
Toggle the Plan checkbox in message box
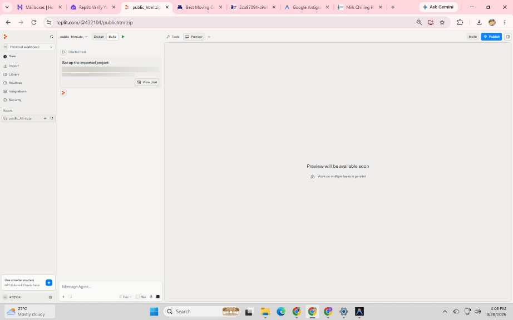point(137,297)
